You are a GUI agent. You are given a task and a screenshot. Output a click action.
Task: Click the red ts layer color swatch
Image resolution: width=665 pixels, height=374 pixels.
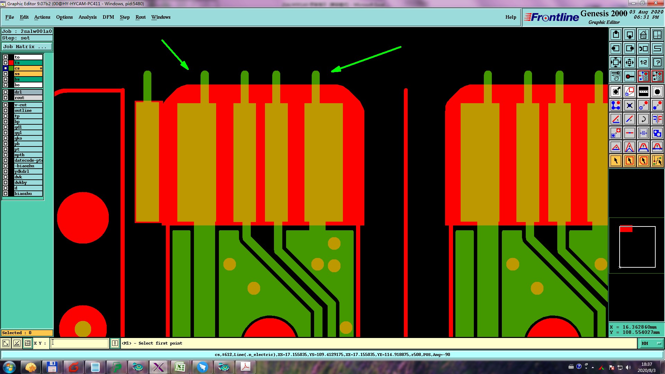[x=11, y=63]
